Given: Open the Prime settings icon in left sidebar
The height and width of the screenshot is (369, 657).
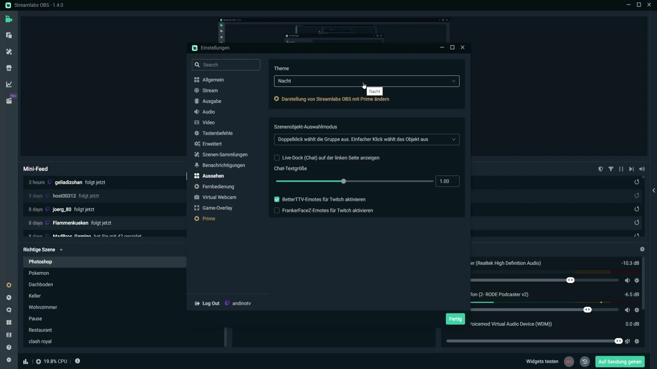Looking at the screenshot, I should 9,285.
